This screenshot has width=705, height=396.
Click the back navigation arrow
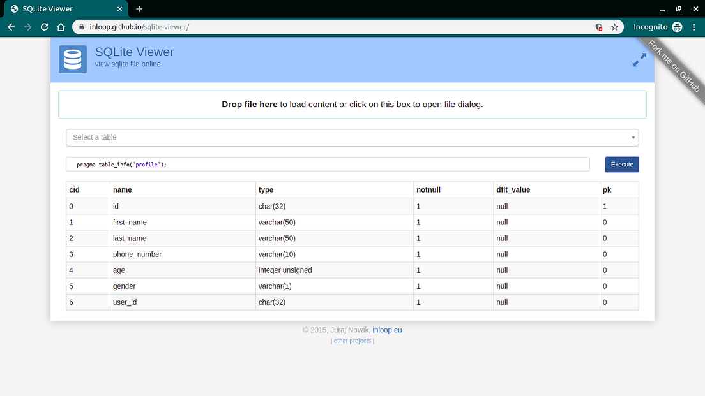11,27
